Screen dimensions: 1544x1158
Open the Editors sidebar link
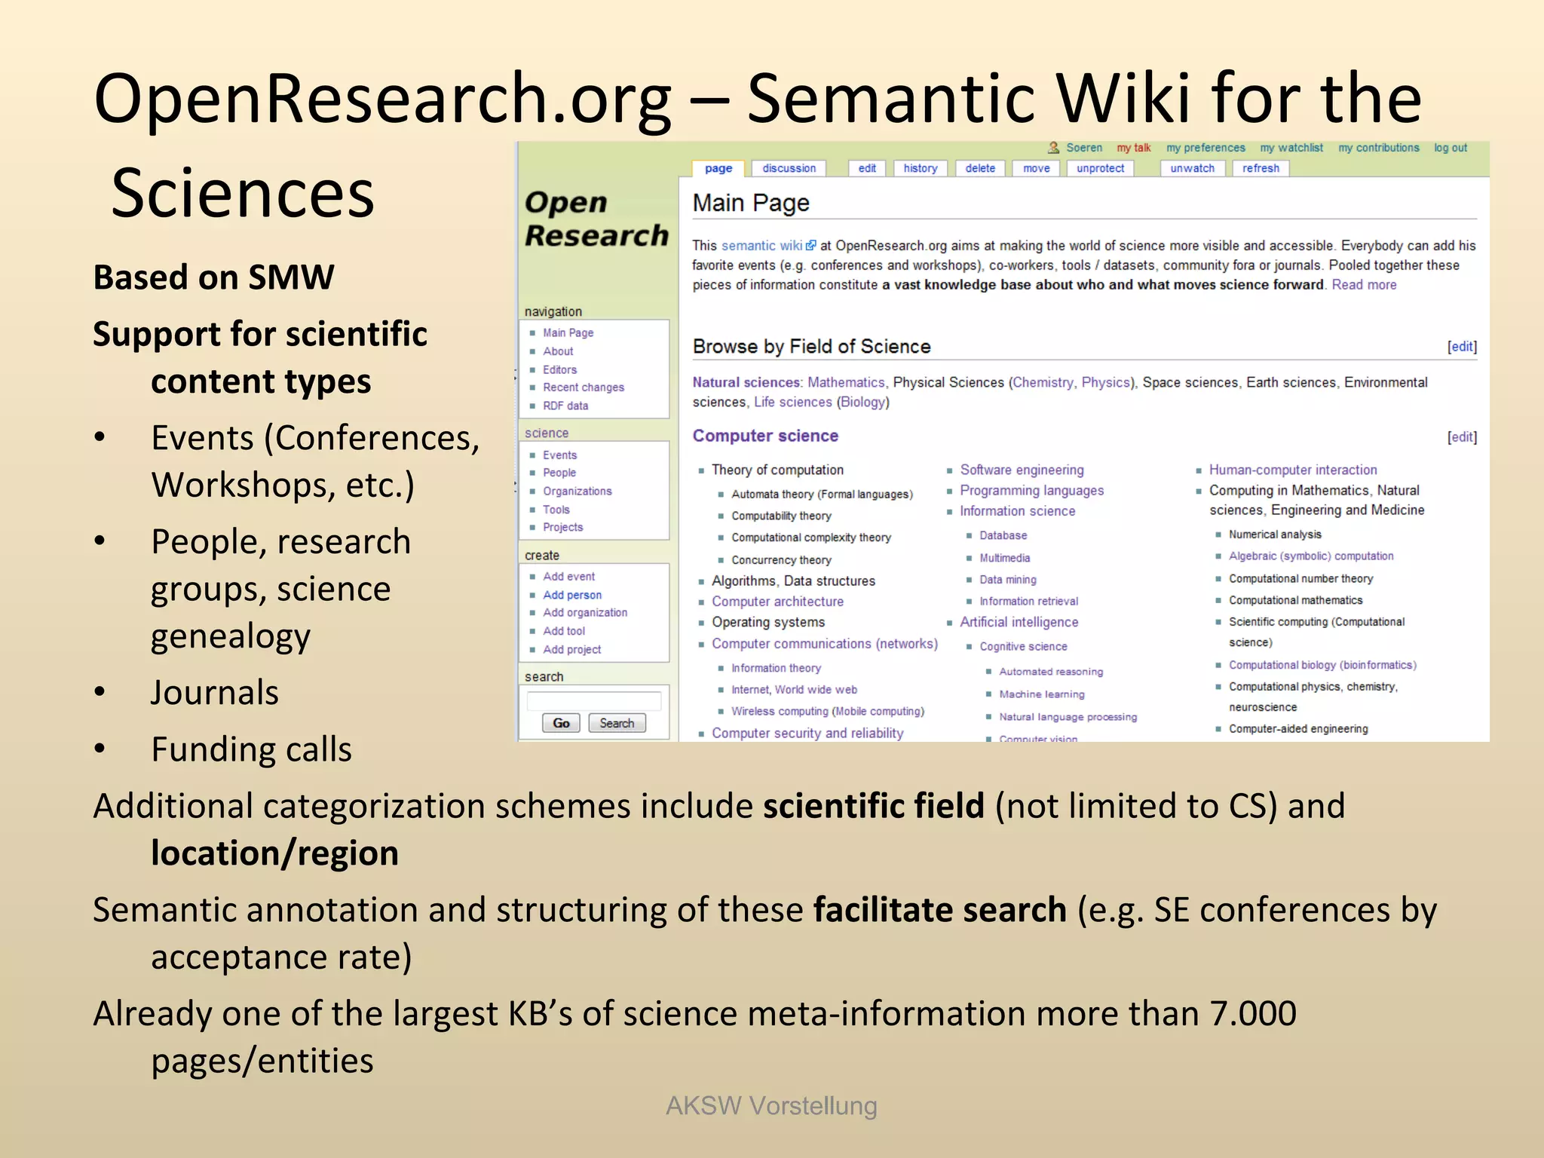[559, 369]
